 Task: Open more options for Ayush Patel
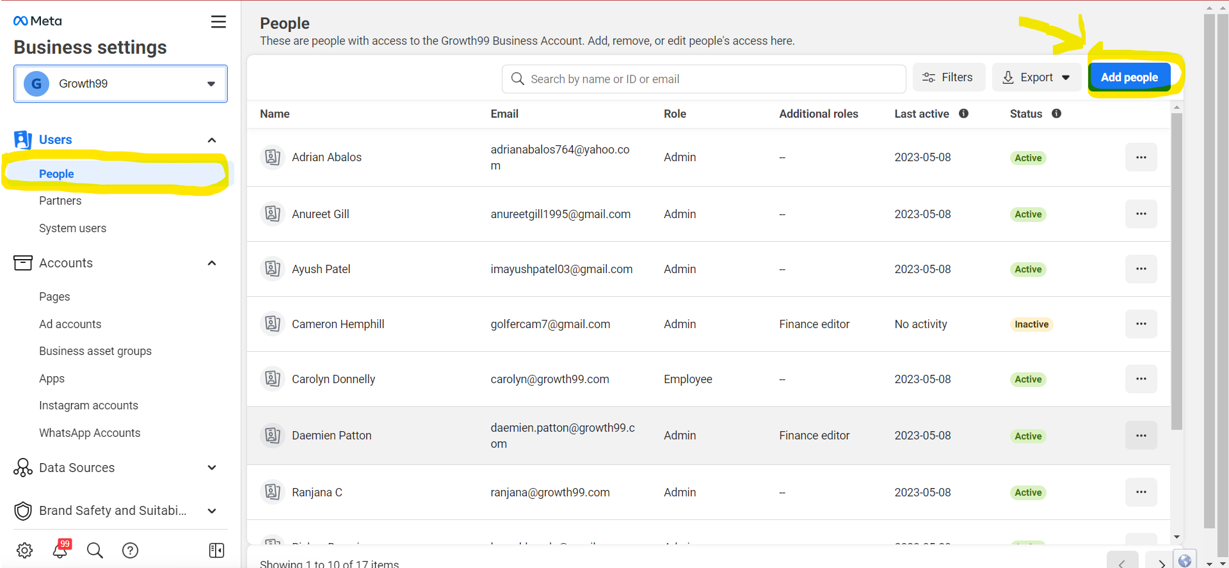[1141, 269]
